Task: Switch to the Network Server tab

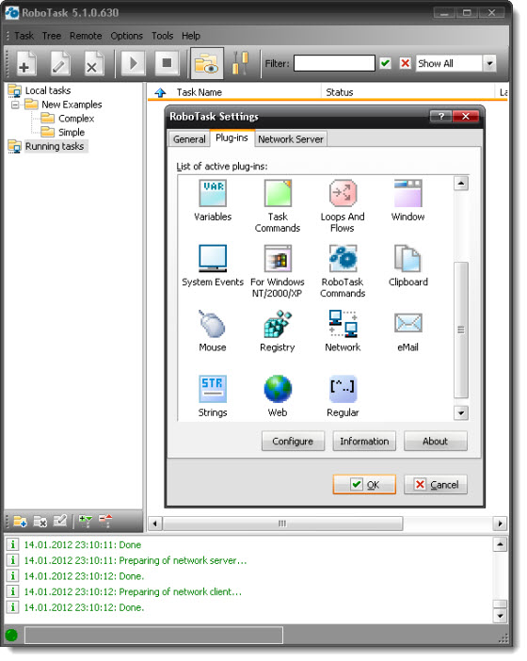Action: point(291,139)
